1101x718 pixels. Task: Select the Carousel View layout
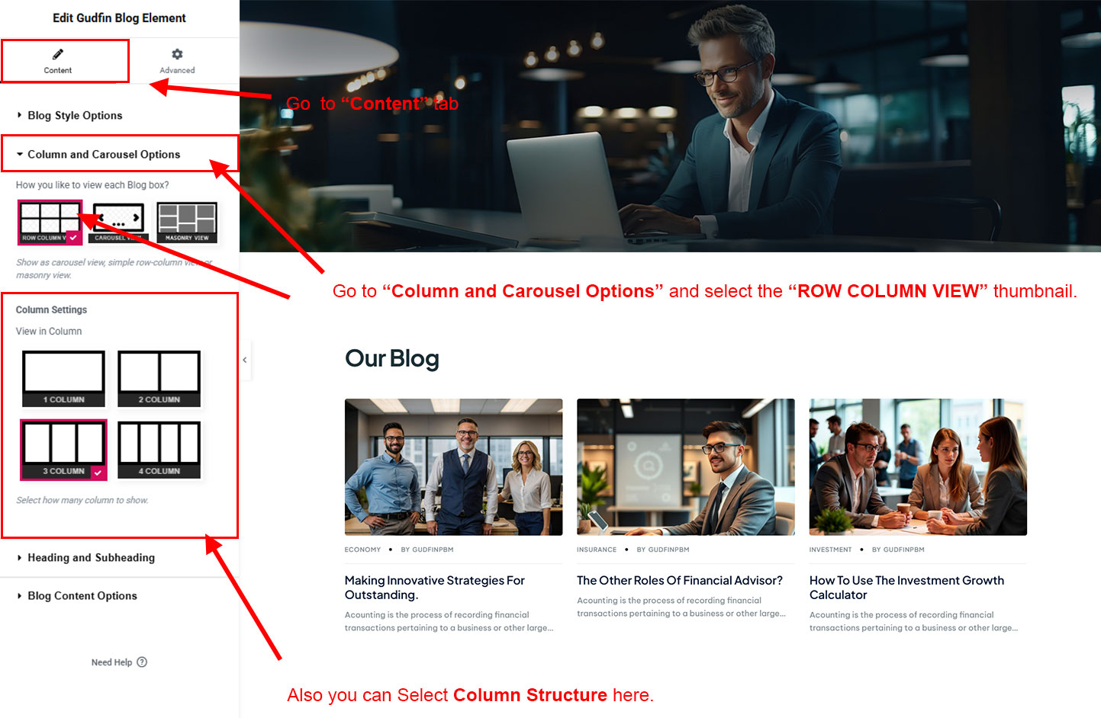coord(118,223)
